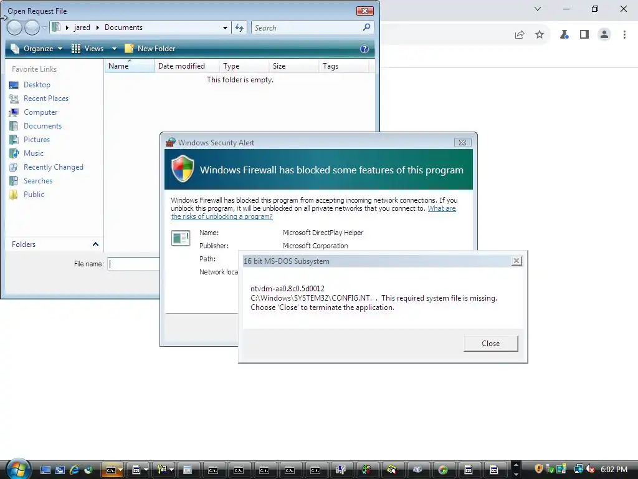Click the security shield tray icon
Image resolution: width=638 pixels, height=479 pixels.
coord(539,469)
